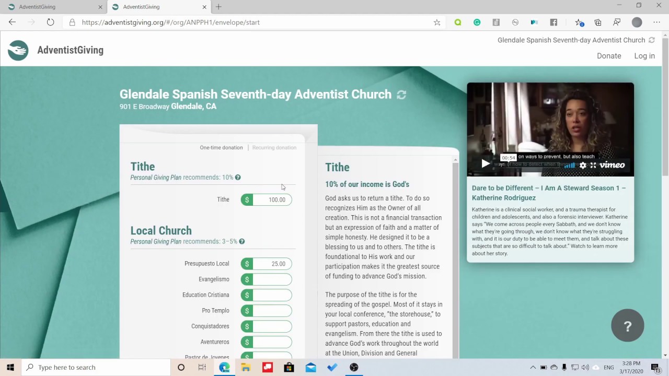Click the floating question mark help button

pyautogui.click(x=628, y=325)
